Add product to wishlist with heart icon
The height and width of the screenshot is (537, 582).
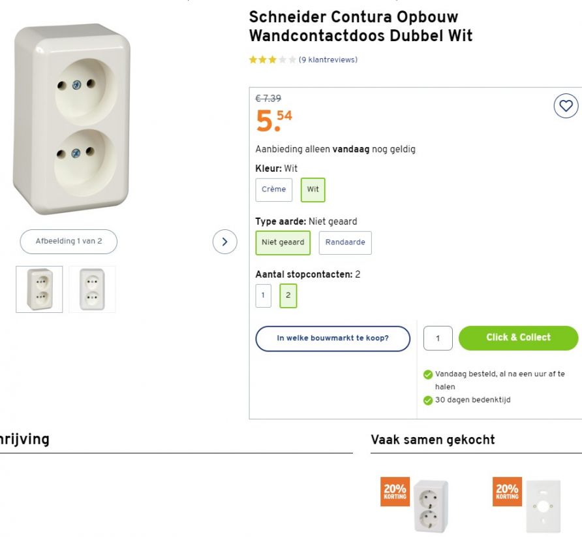pos(566,106)
